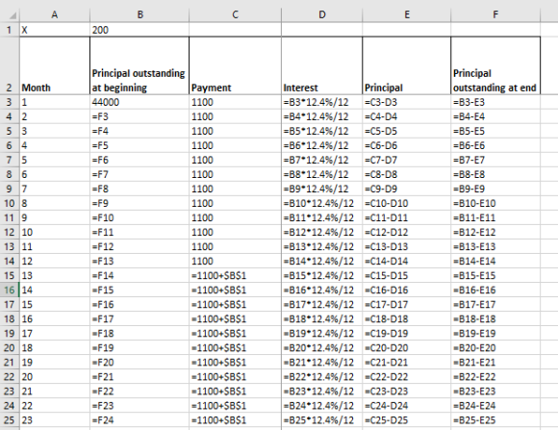
Task: Select column D header
Action: click(x=321, y=14)
